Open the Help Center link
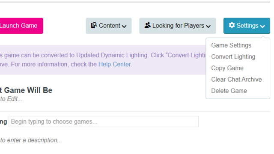The width and height of the screenshot is (274, 154). [114, 64]
